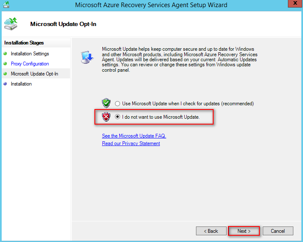Go to the Proxy Configuration stage

coord(30,64)
